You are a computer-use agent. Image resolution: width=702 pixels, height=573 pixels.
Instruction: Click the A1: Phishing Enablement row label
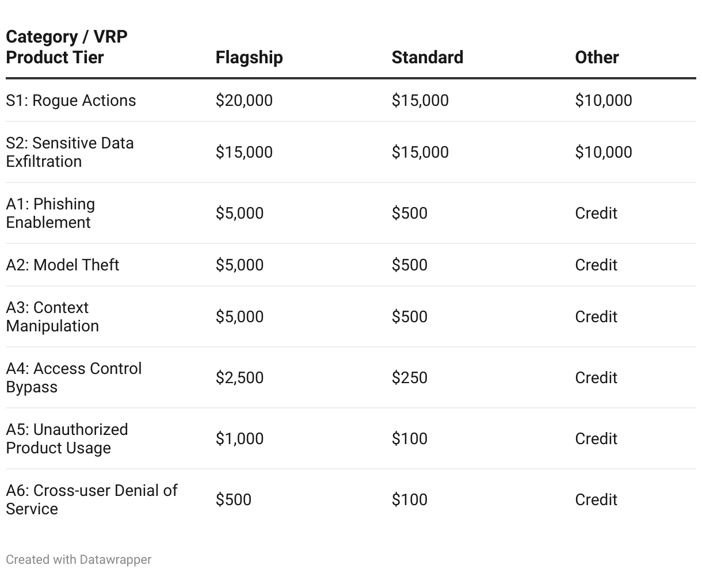51,213
